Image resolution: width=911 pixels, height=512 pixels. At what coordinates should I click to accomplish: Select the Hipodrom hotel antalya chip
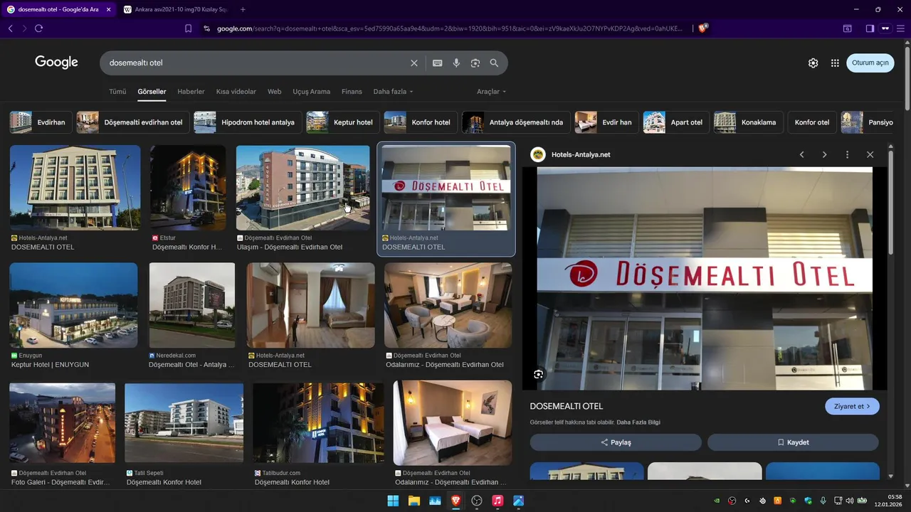247,122
